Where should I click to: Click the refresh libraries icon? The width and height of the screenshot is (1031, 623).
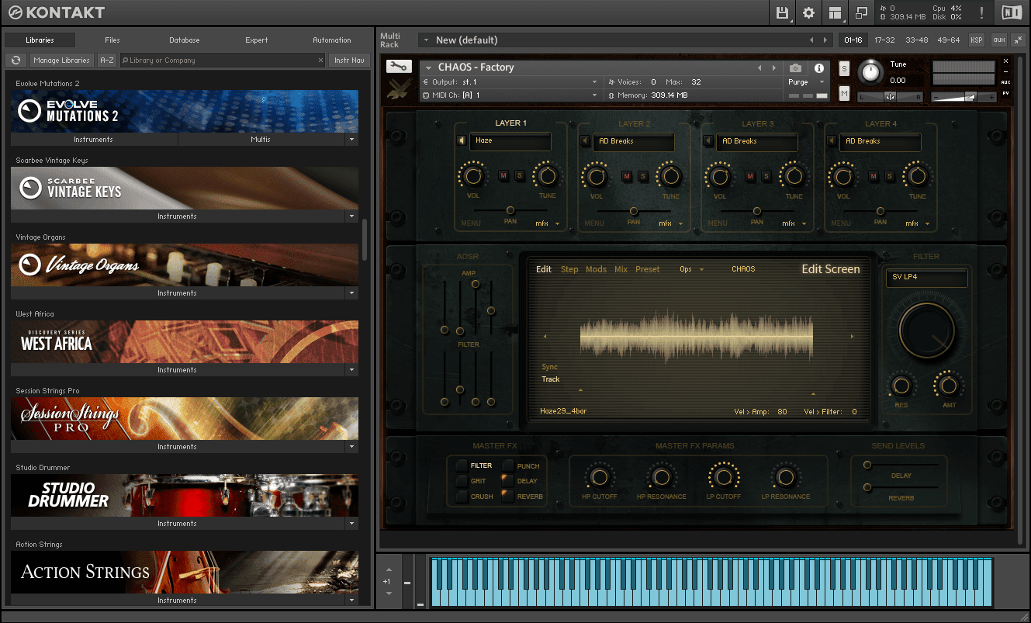tap(16, 60)
